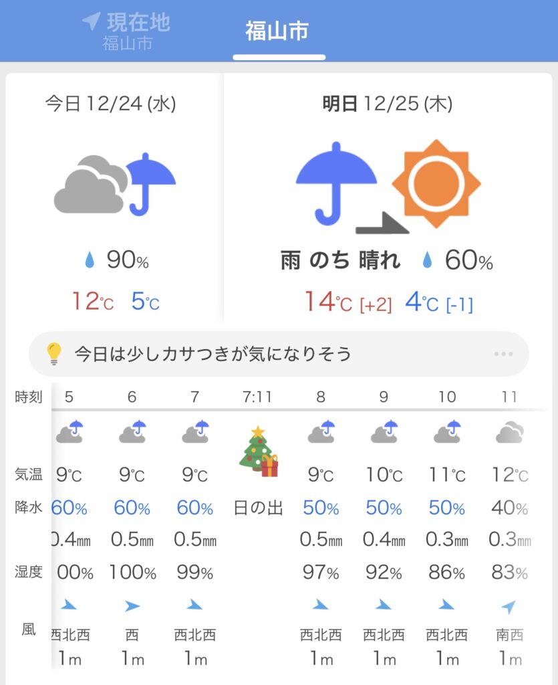Image resolution: width=558 pixels, height=685 pixels.
Task: Tap tomorrow's orange sun icon
Action: coord(436,183)
